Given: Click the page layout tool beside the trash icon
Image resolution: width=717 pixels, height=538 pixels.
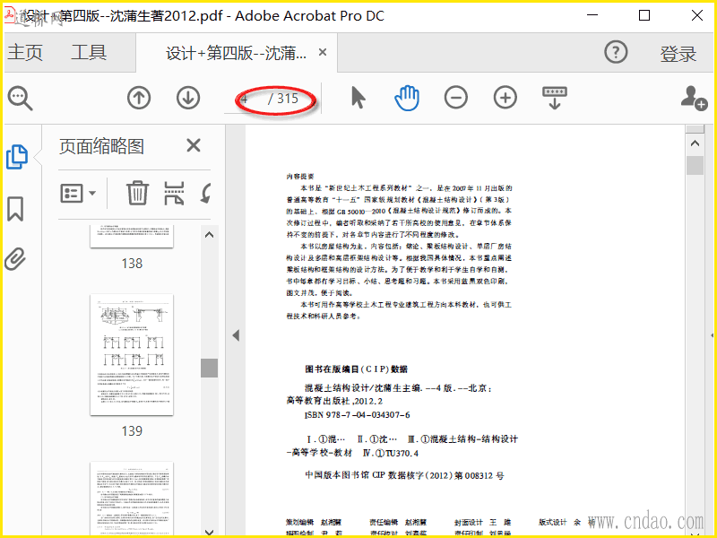Looking at the screenshot, I should [x=174, y=193].
